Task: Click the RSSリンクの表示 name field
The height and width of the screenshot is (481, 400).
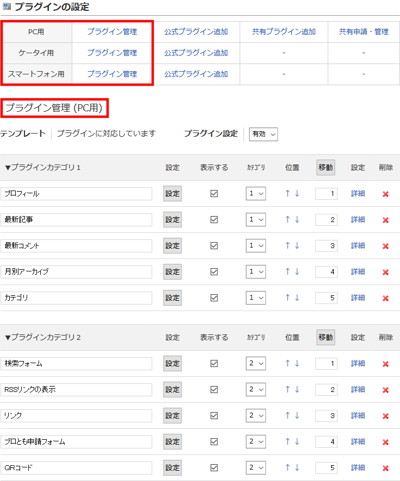Action: click(x=77, y=390)
